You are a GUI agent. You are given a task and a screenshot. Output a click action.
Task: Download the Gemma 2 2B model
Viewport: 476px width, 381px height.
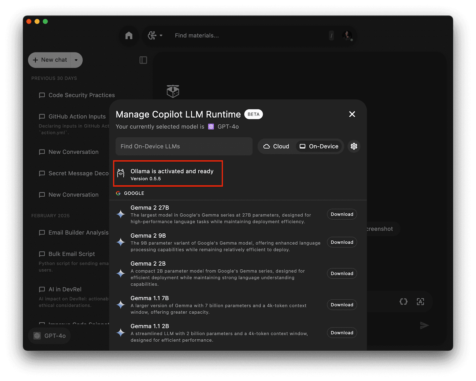[342, 273]
